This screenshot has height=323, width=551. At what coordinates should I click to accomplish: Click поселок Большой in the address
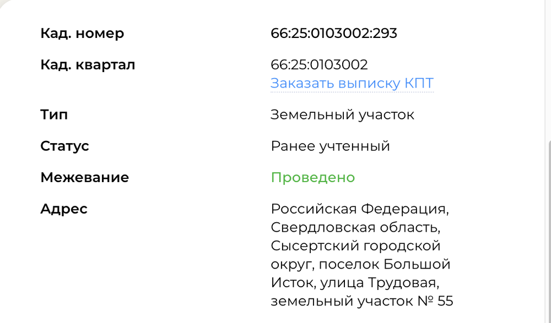[385, 264]
